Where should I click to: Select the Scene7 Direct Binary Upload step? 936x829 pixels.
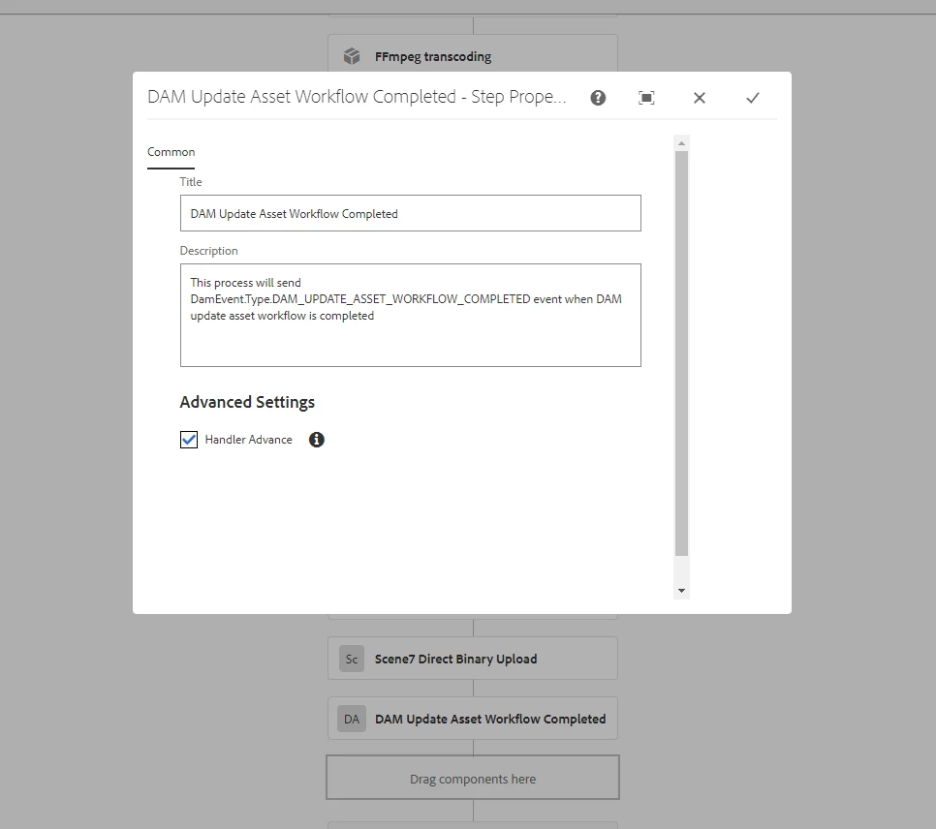tap(473, 659)
